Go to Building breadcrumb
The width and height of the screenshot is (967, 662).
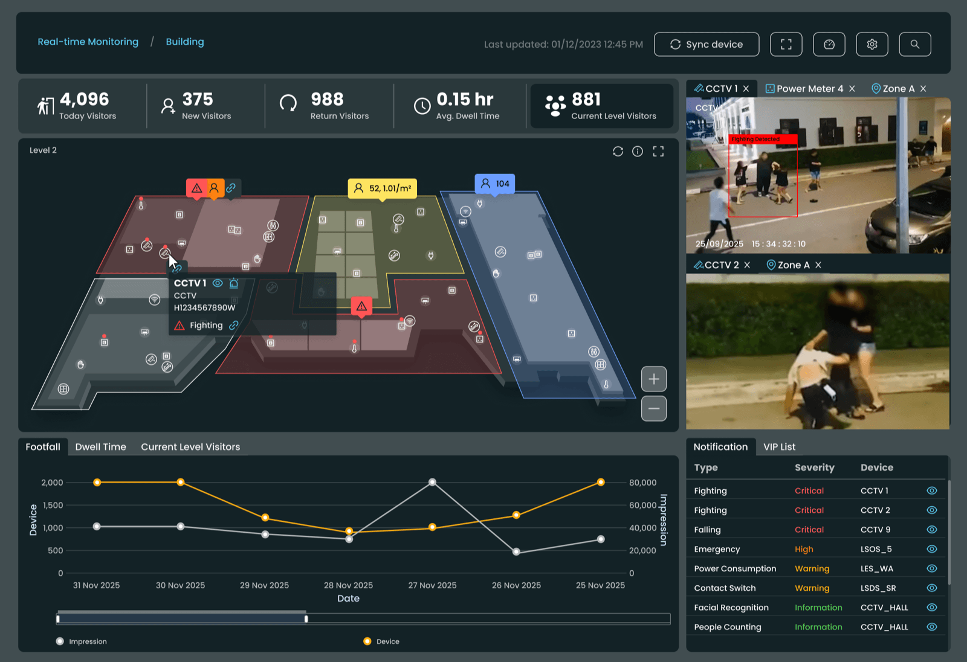tap(185, 42)
